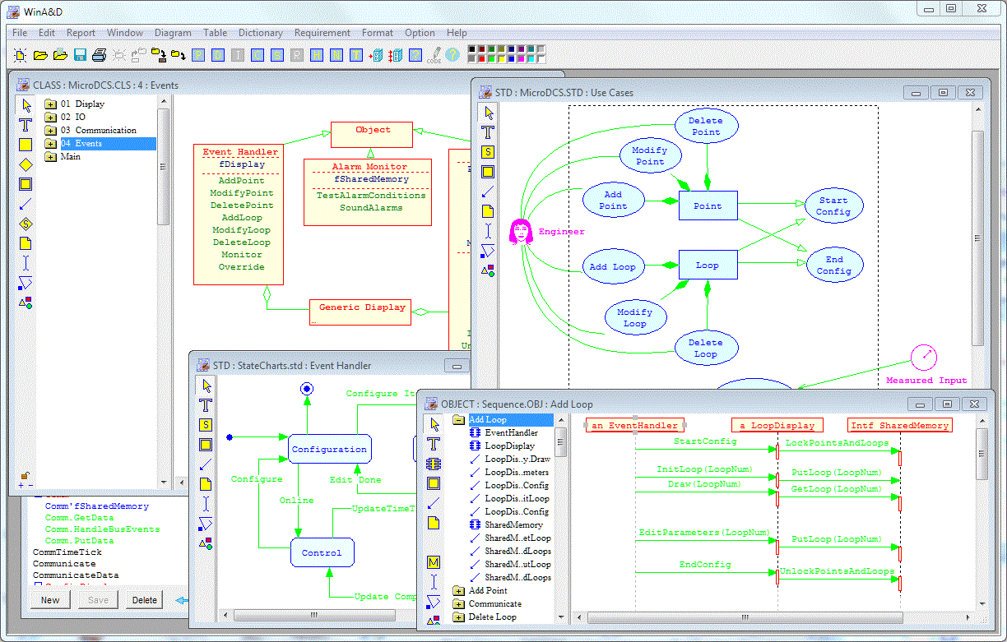Viewport: 1007px width, 642px height.
Task: Open the Dictionary menu
Action: pyautogui.click(x=260, y=33)
